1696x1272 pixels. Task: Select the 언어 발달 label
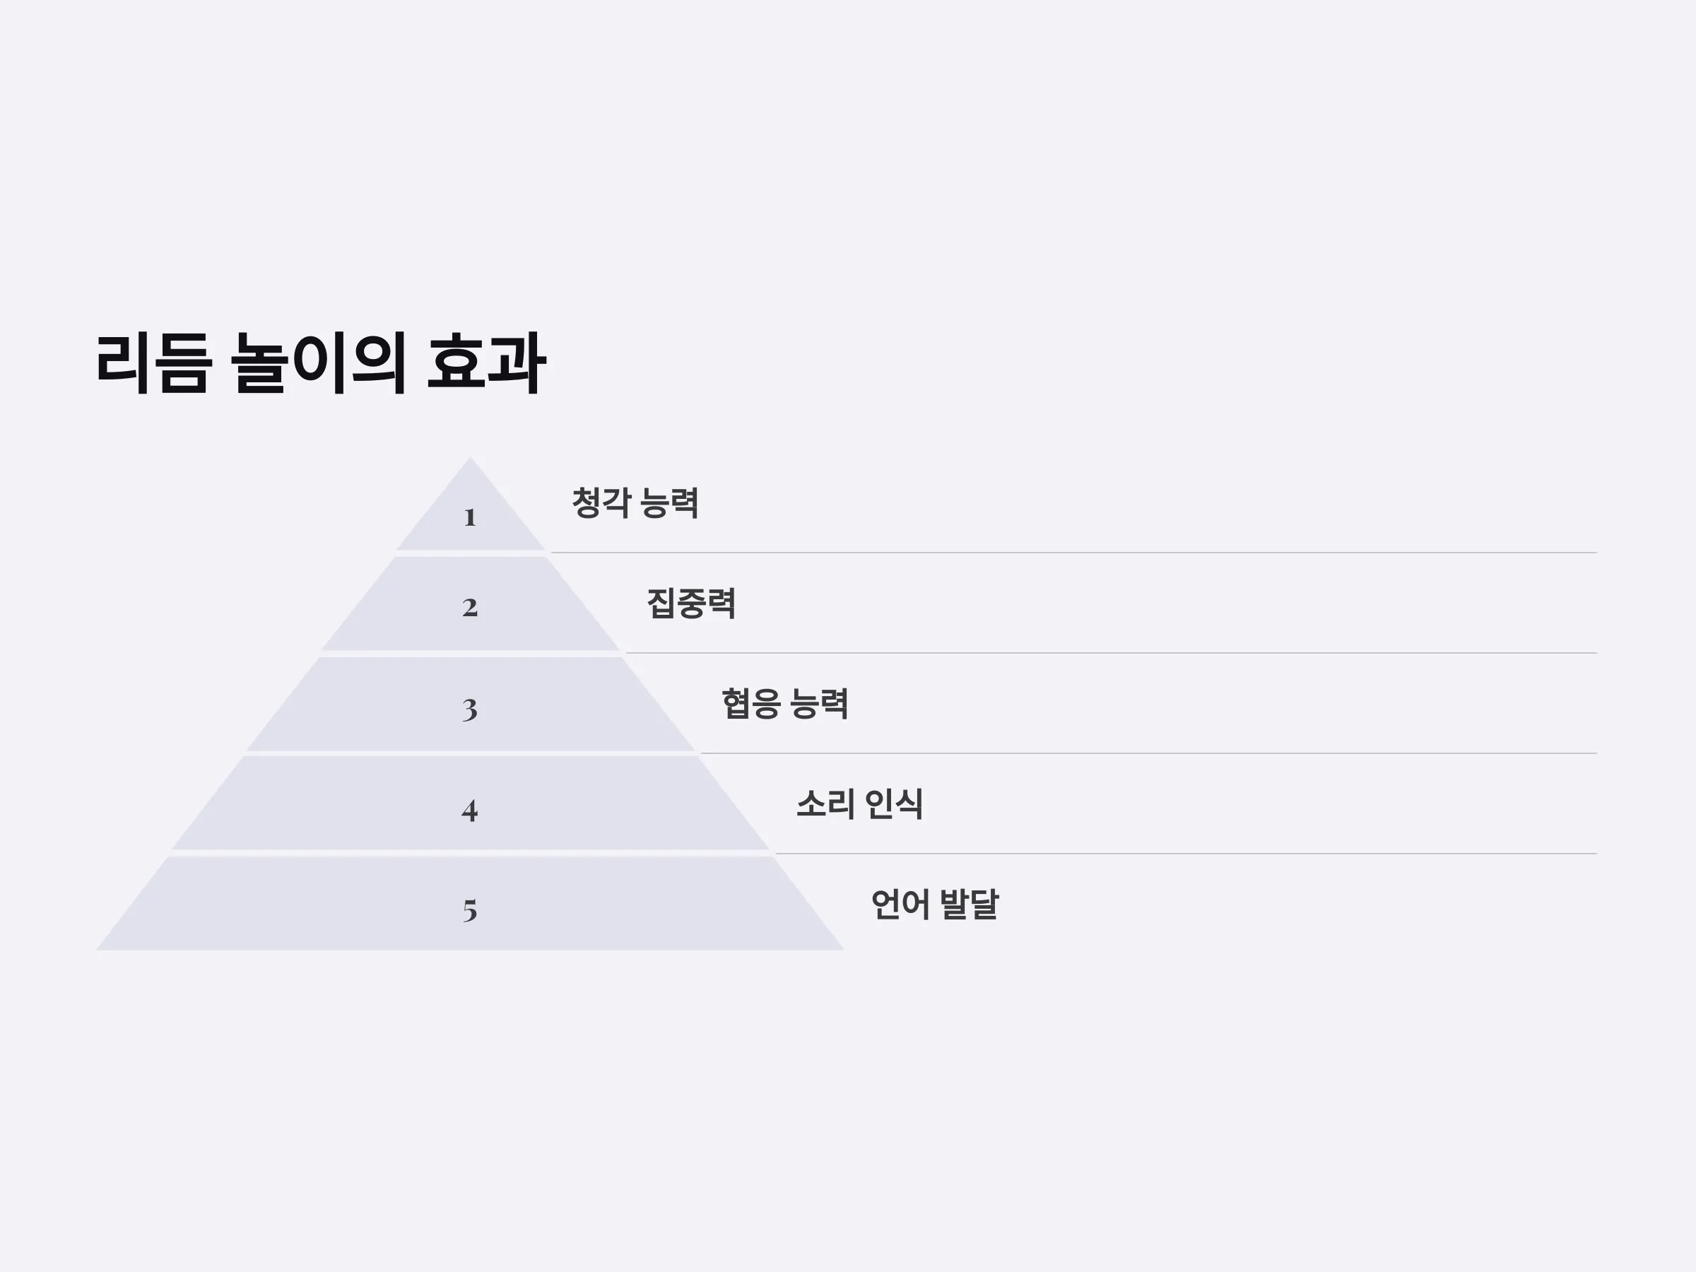point(935,904)
